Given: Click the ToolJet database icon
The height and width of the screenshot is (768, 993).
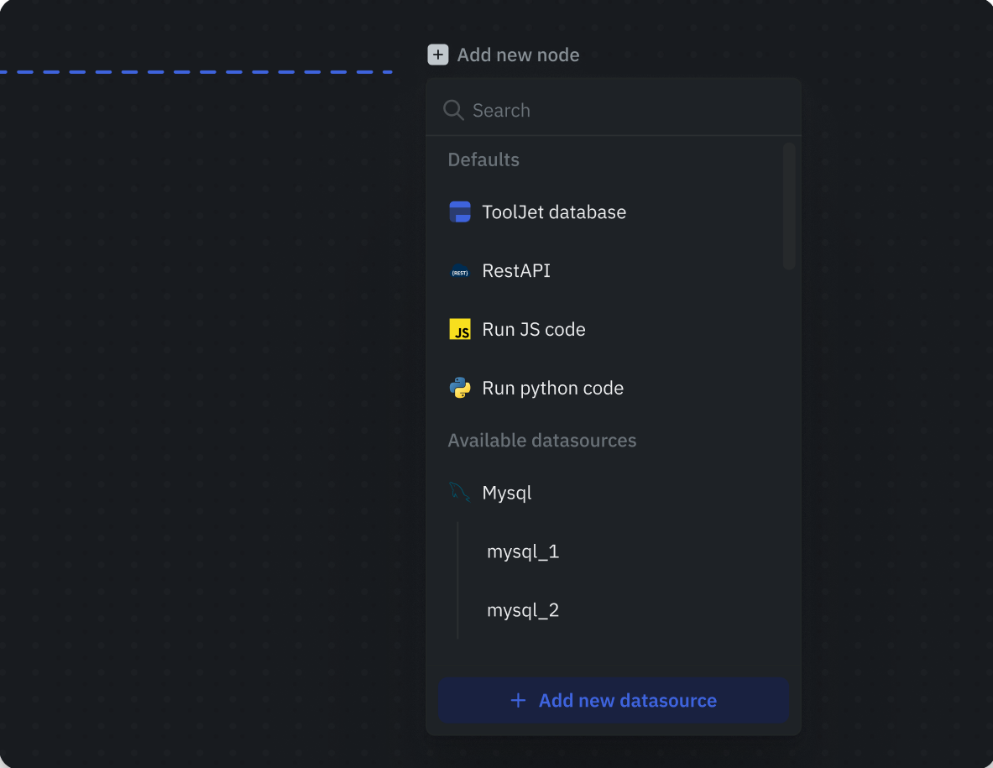Looking at the screenshot, I should click(x=460, y=212).
